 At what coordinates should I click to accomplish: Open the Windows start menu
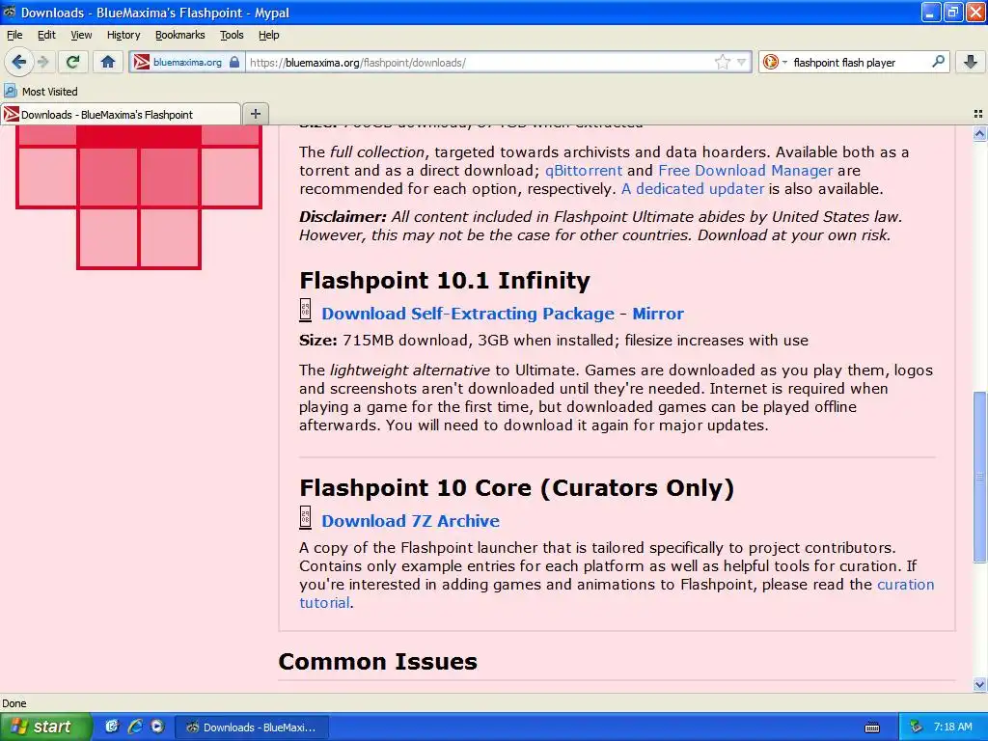(45, 727)
